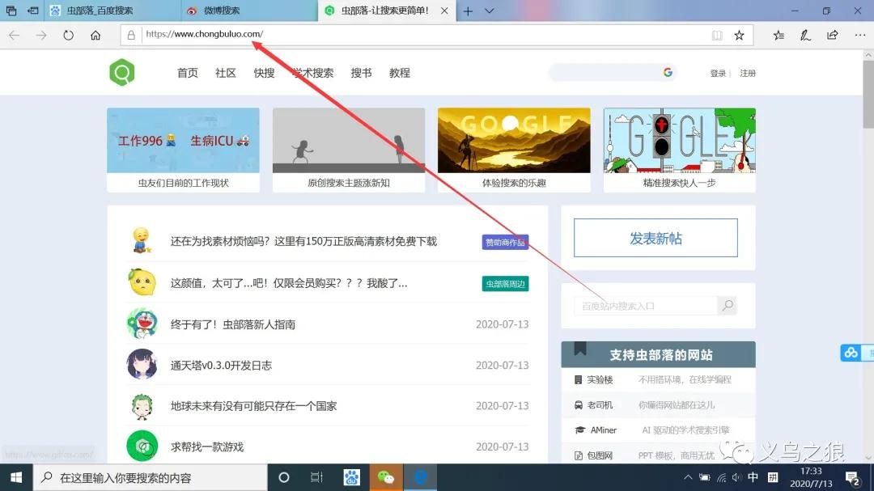Click the annotation pen icon in Edge toolbar
874x491 pixels.
[806, 36]
